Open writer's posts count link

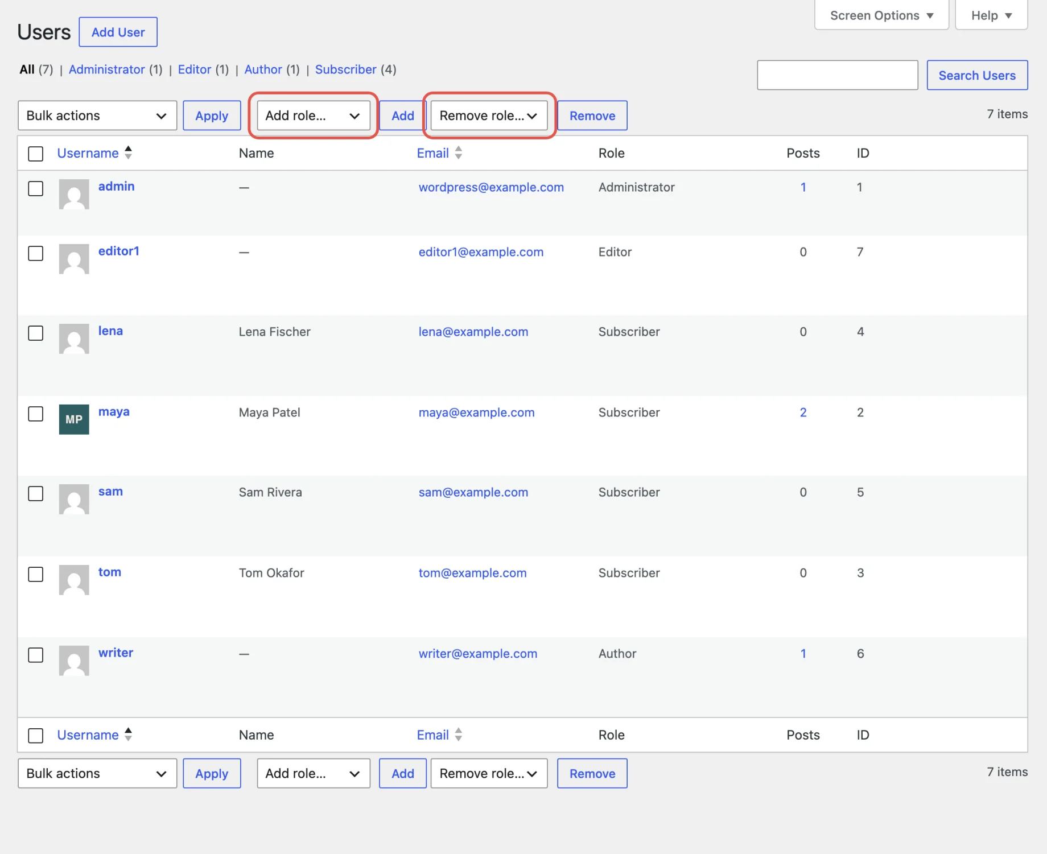click(803, 654)
